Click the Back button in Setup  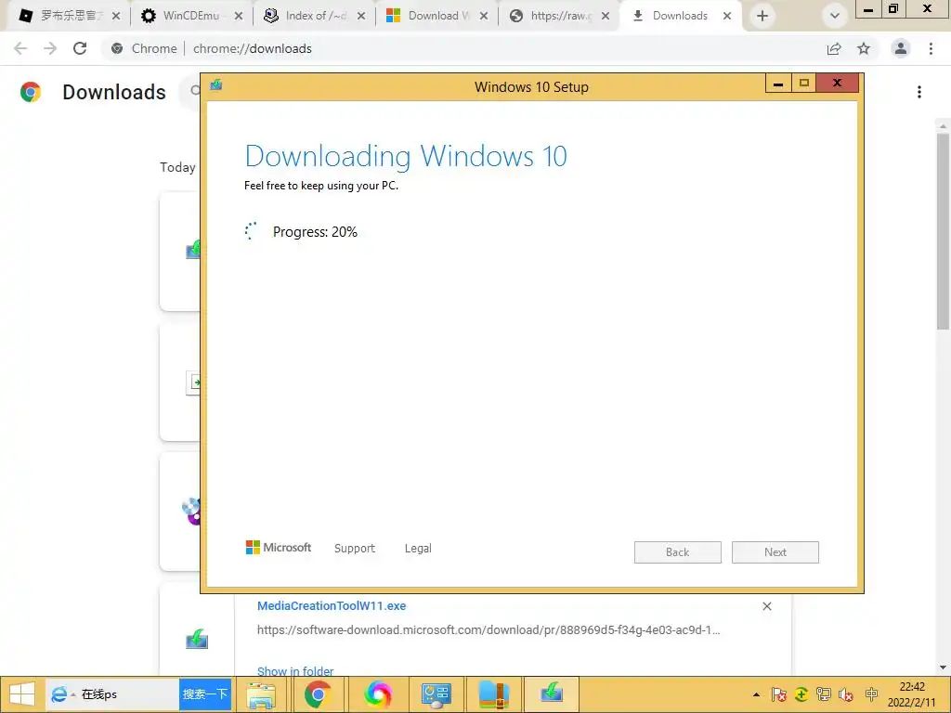click(x=677, y=552)
